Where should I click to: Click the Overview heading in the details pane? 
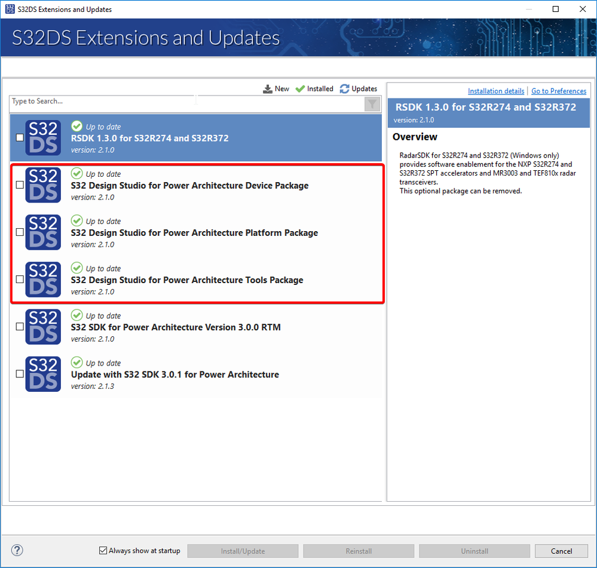[x=415, y=137]
